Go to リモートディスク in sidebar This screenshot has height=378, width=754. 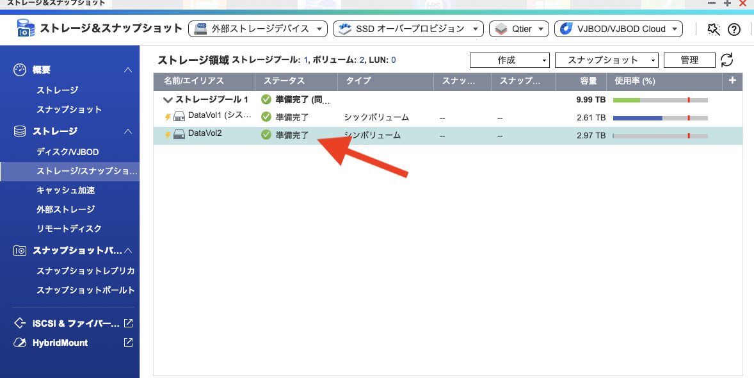[x=69, y=229]
